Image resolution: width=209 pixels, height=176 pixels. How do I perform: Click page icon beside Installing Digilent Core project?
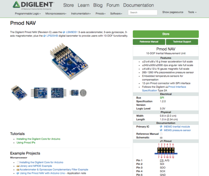click(x=18, y=162)
